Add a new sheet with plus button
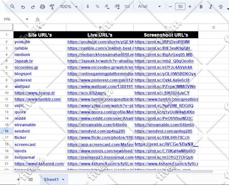 pos(18,179)
